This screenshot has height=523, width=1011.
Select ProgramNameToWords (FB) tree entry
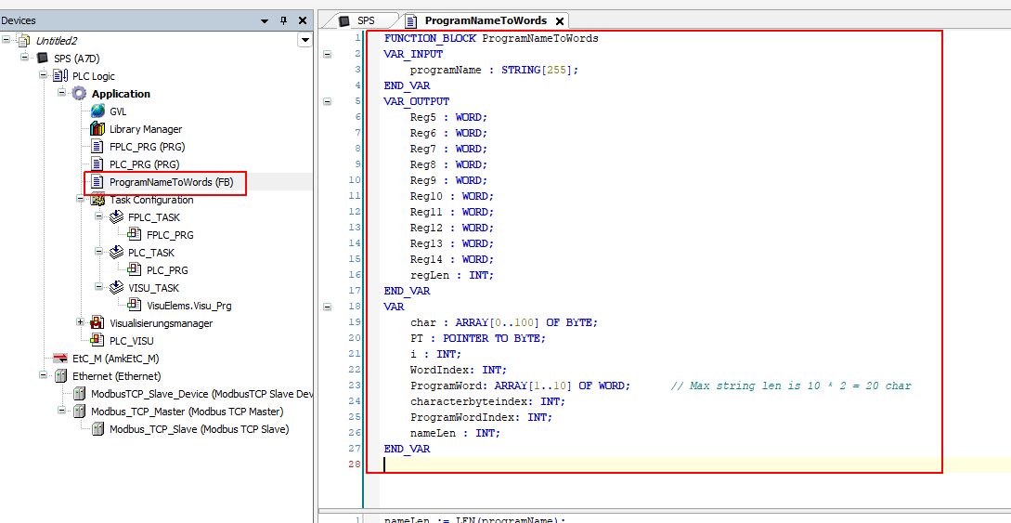pos(171,182)
